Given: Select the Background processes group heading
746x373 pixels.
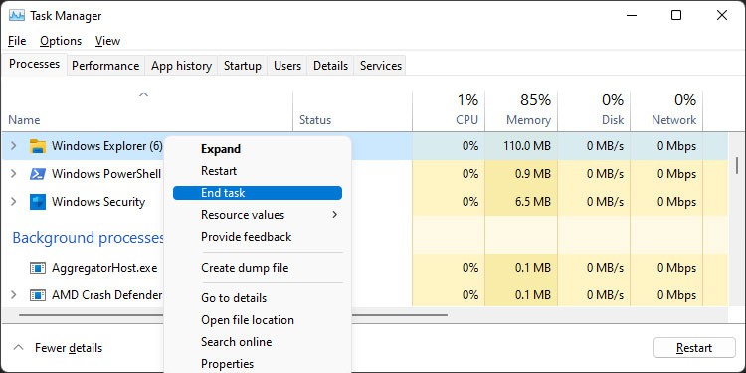Looking at the screenshot, I should coord(88,237).
